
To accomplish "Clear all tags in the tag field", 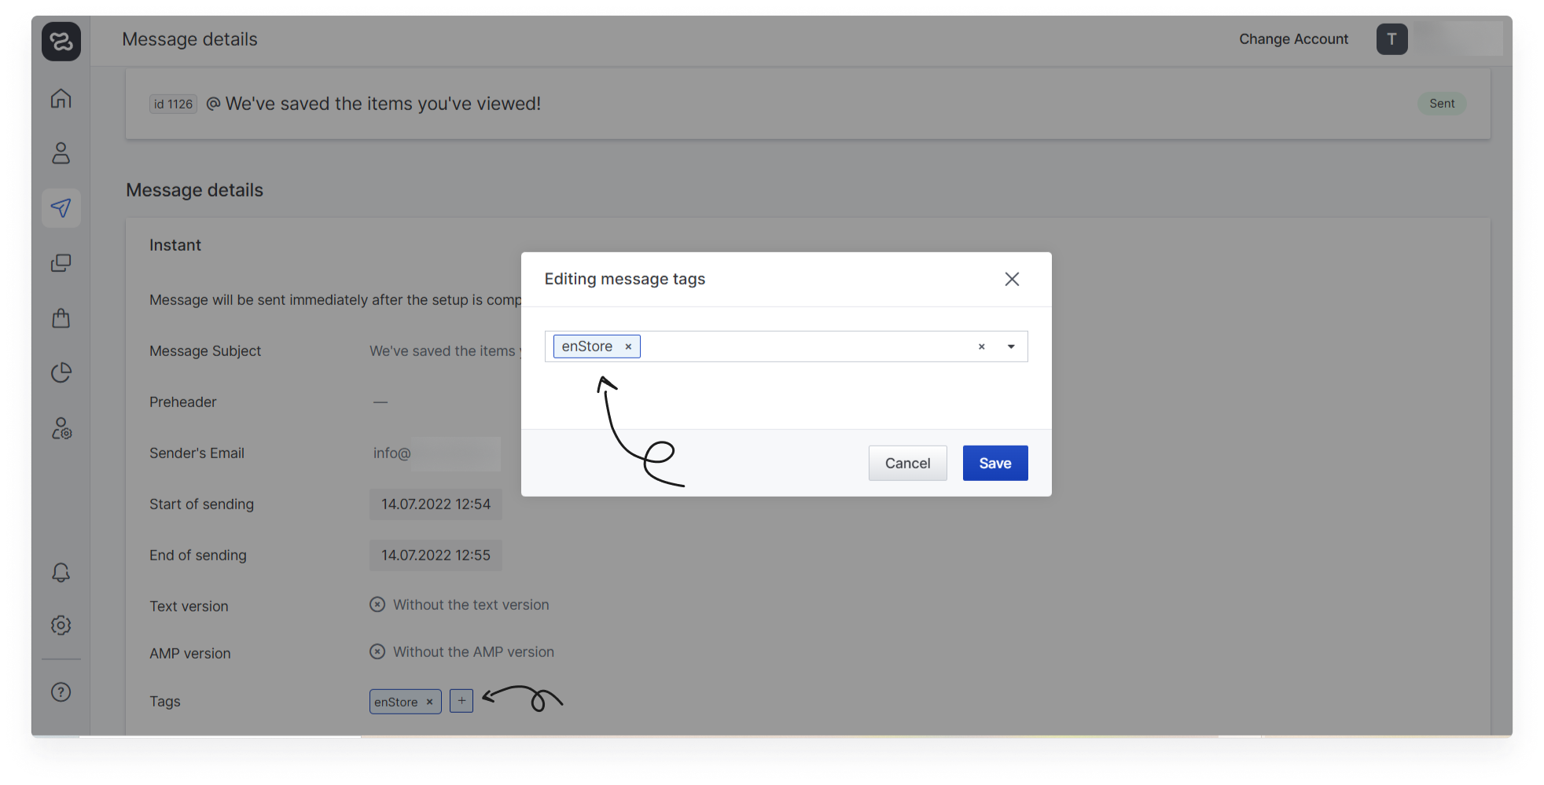I will click(981, 347).
